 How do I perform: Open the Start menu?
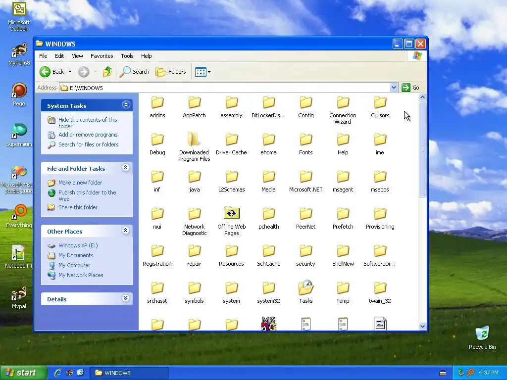(x=23, y=373)
